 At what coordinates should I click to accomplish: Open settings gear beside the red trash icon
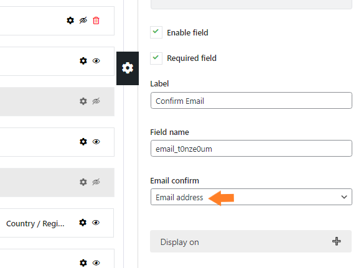point(70,21)
